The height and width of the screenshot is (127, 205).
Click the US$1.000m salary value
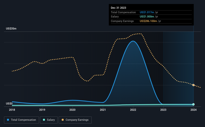[147, 17]
